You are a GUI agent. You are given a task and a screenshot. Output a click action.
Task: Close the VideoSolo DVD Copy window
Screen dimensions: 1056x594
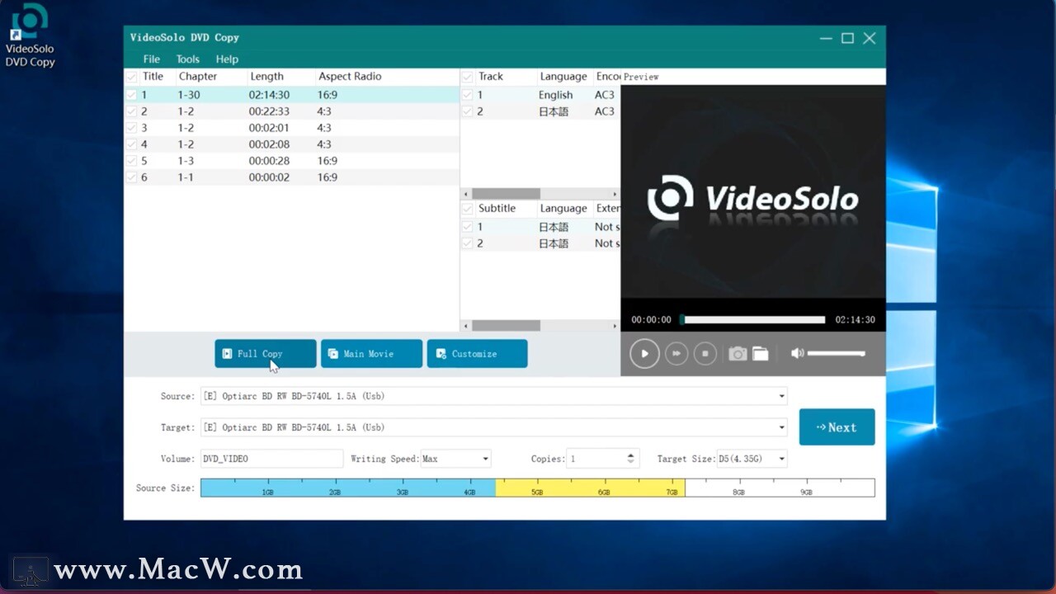pos(870,38)
